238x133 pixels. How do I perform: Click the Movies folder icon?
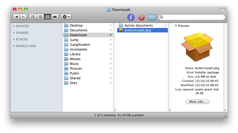[66, 59]
